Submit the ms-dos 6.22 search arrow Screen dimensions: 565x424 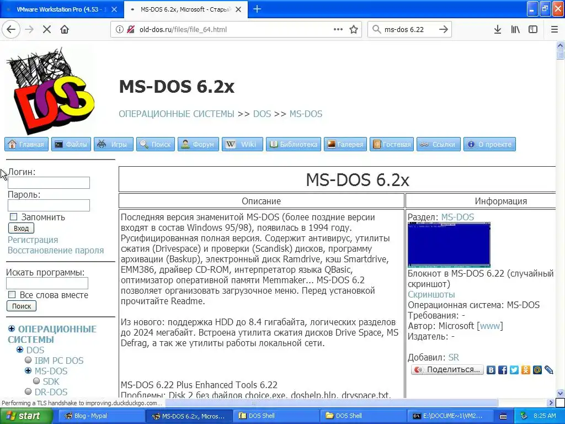coord(443,30)
